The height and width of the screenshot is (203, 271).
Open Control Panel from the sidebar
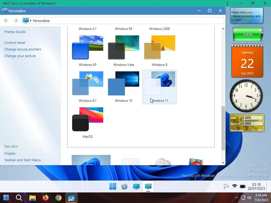(x=15, y=43)
